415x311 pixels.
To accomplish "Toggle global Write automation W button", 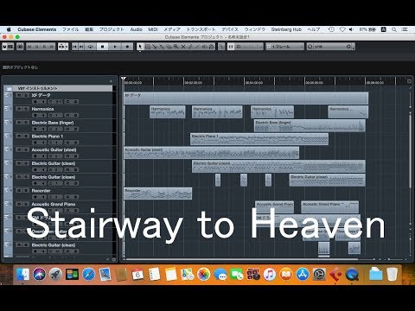I will click(x=51, y=47).
